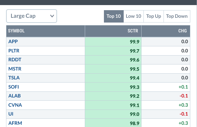
Task: Click SCTR value 99.0 for UI
Action: coord(135,114)
